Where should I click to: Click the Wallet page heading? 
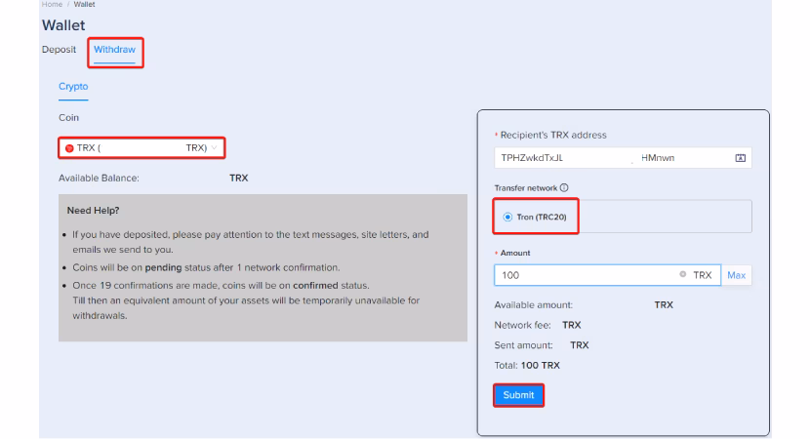[x=63, y=24]
